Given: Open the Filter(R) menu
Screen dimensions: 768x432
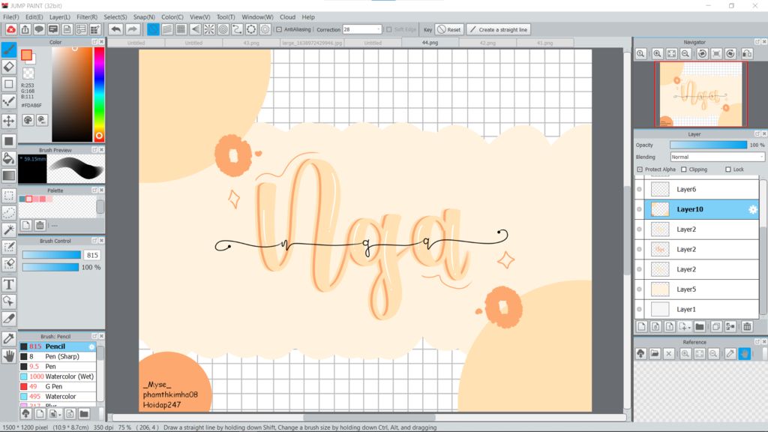Looking at the screenshot, I should [x=87, y=16].
